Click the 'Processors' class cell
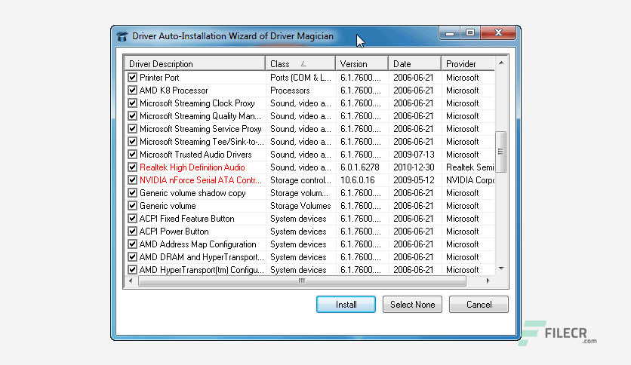The image size is (631, 365). coord(290,90)
